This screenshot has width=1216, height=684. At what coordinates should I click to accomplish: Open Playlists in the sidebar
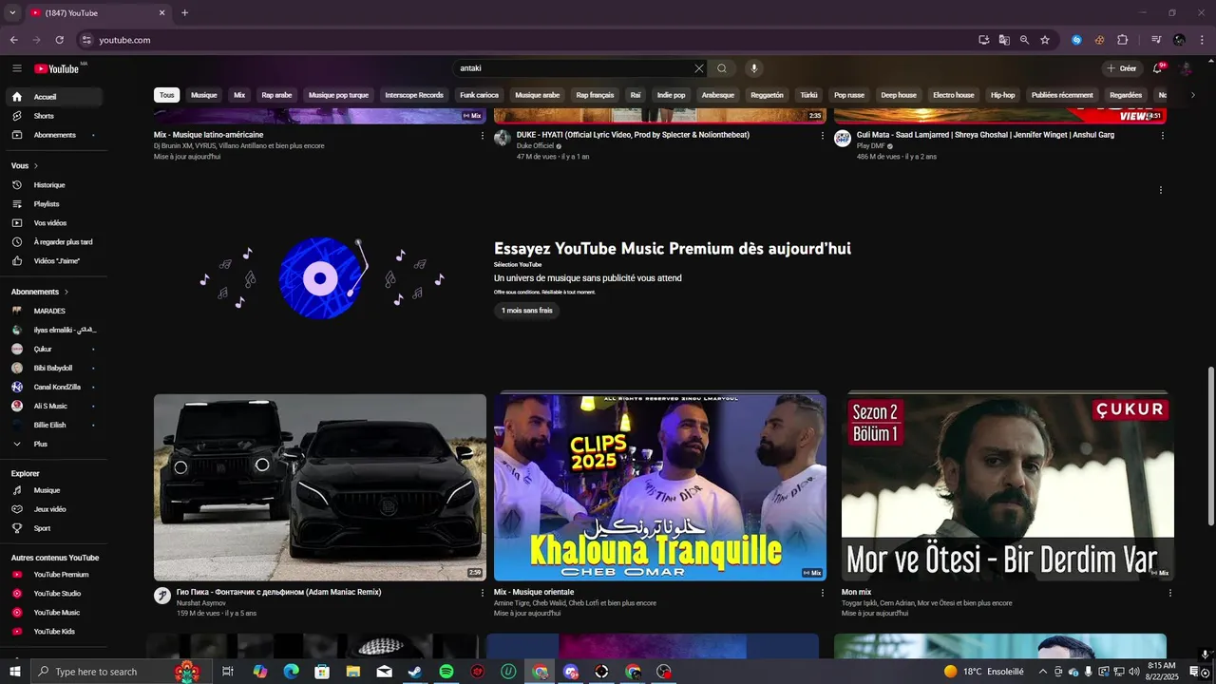click(53, 204)
